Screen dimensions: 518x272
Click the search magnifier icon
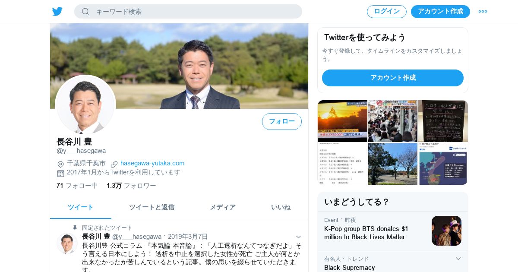(x=85, y=12)
